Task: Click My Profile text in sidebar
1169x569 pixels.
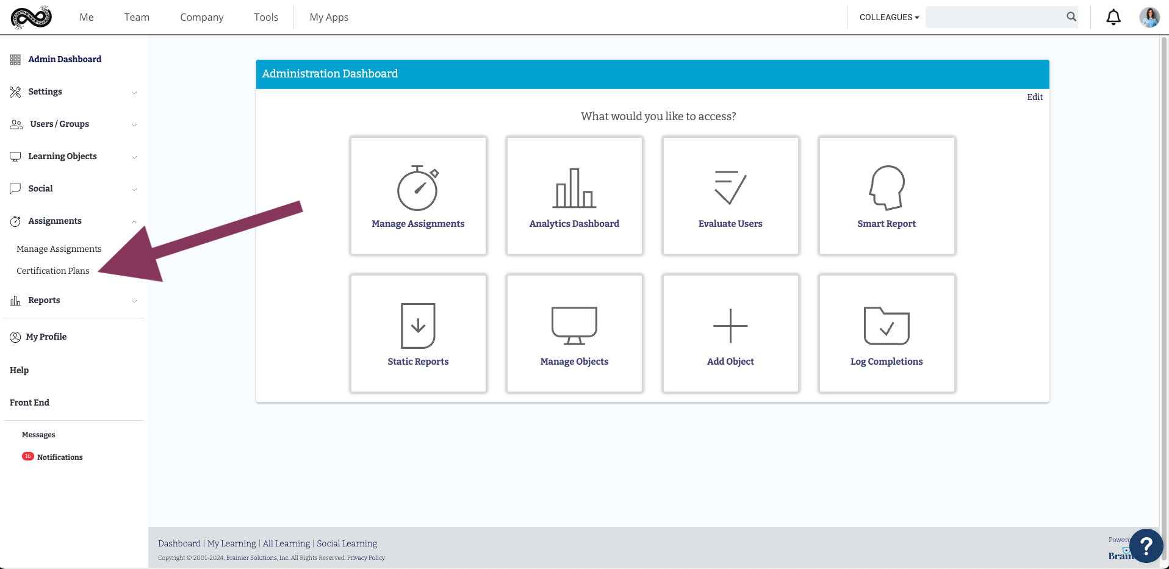Action: [x=46, y=337]
